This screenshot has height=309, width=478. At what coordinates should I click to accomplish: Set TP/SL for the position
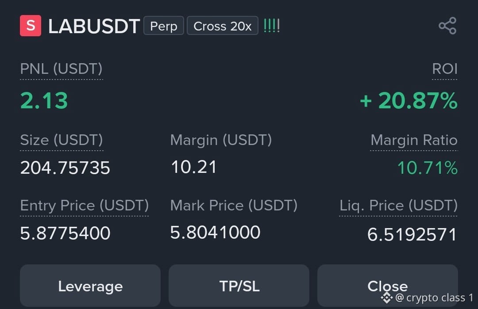point(239,286)
